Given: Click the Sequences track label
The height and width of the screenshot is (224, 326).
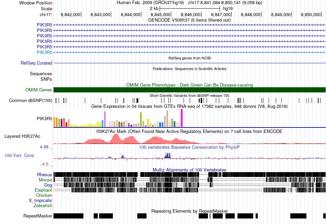Looking at the screenshot, I should [41, 74].
